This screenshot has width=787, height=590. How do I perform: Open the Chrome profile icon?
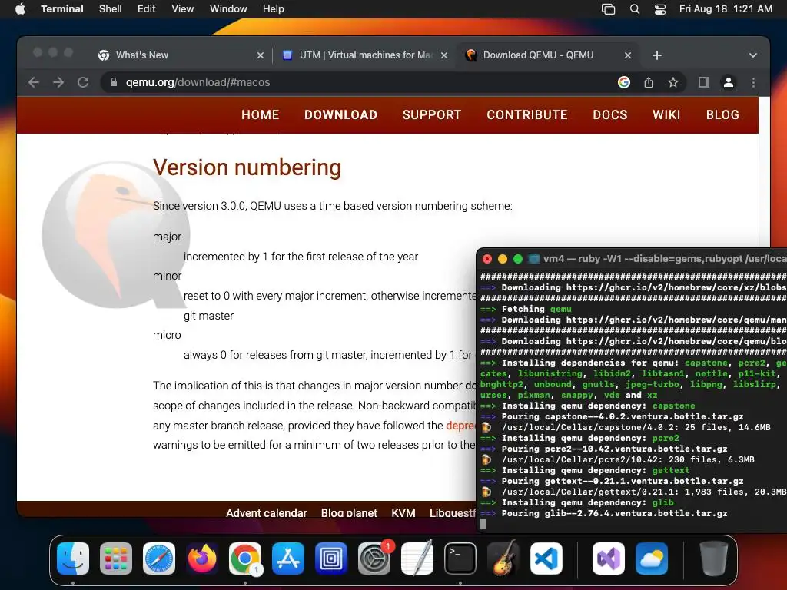pos(729,82)
